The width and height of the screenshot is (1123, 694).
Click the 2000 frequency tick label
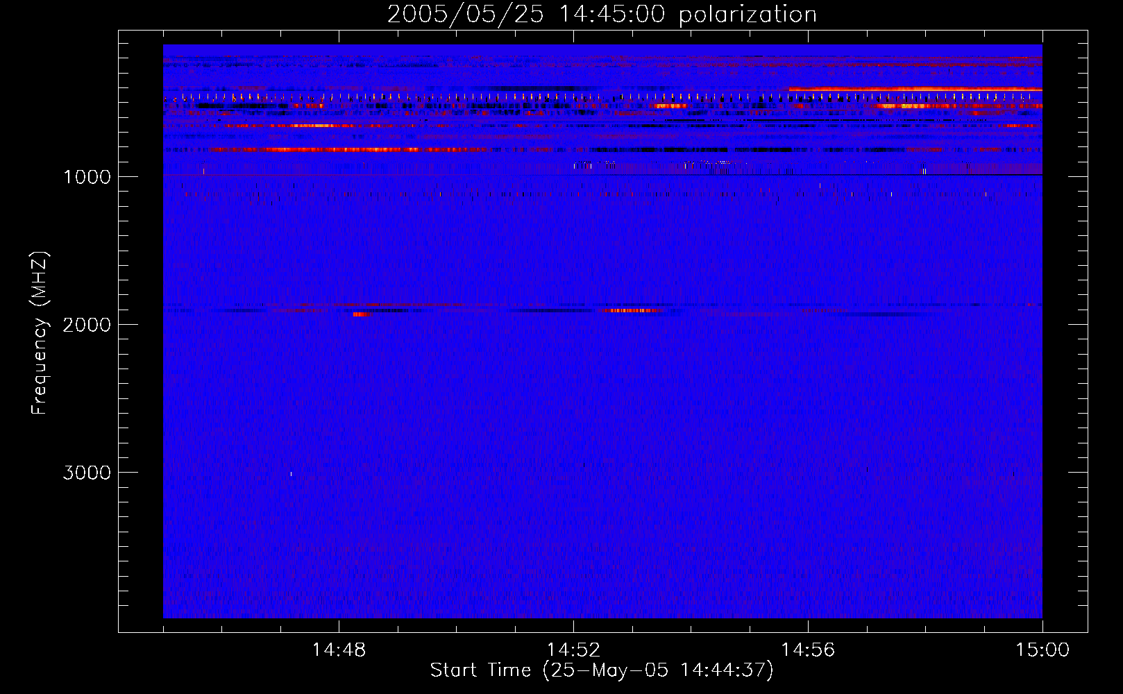(x=87, y=325)
